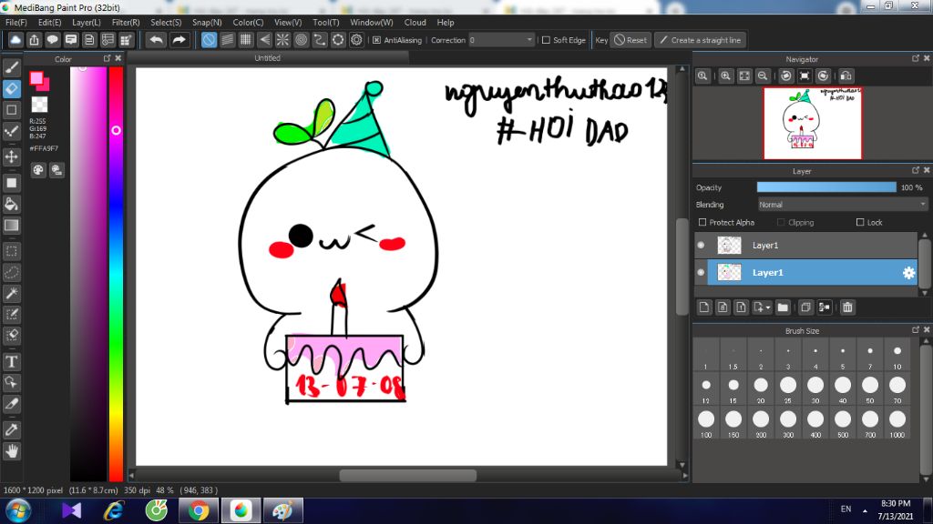Enable the circle snap guide
The width and height of the screenshot is (933, 524).
coord(301,40)
